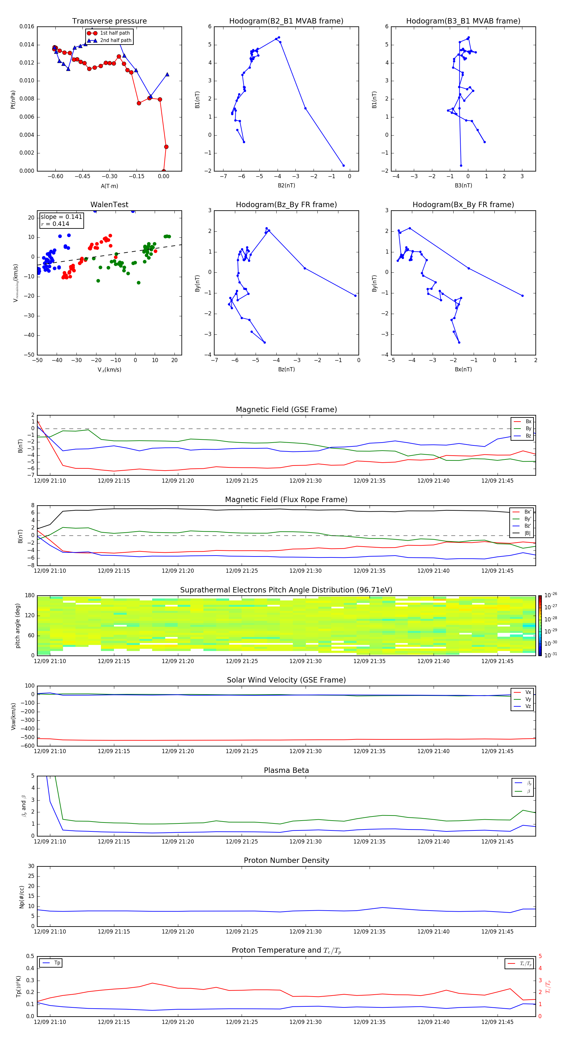Click the pitch angle heatmap
573x1050 pixels.
(x=286, y=625)
